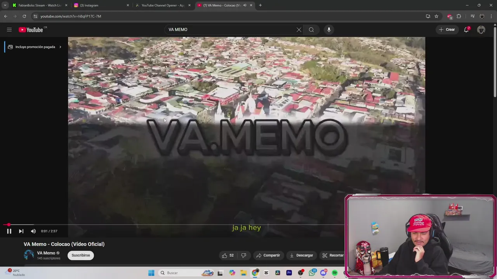The height and width of the screenshot is (279, 497).
Task: Mute the video volume
Action: (33, 231)
